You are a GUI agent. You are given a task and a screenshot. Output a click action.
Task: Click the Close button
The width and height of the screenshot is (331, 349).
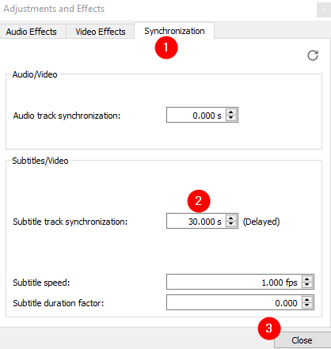(x=302, y=340)
